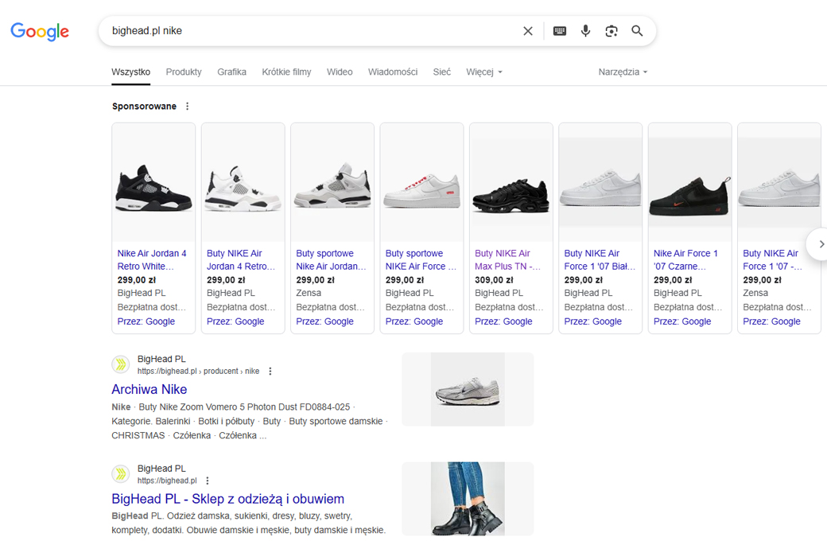
Task: Switch to the Wideo tab
Action: click(340, 72)
